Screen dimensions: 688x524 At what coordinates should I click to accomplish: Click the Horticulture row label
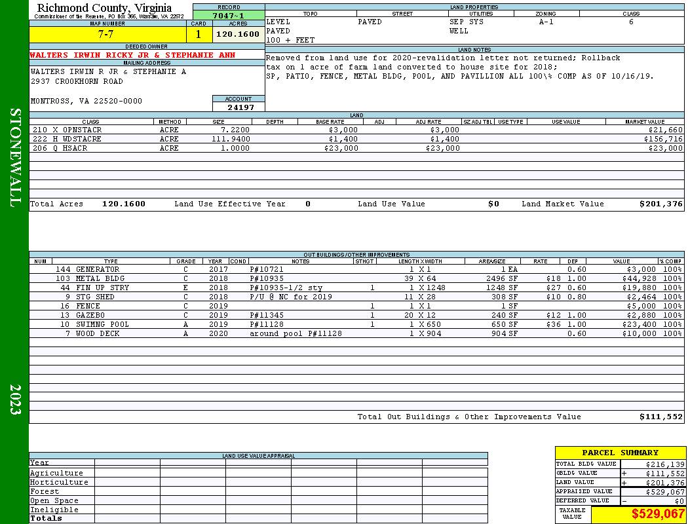pyautogui.click(x=59, y=482)
